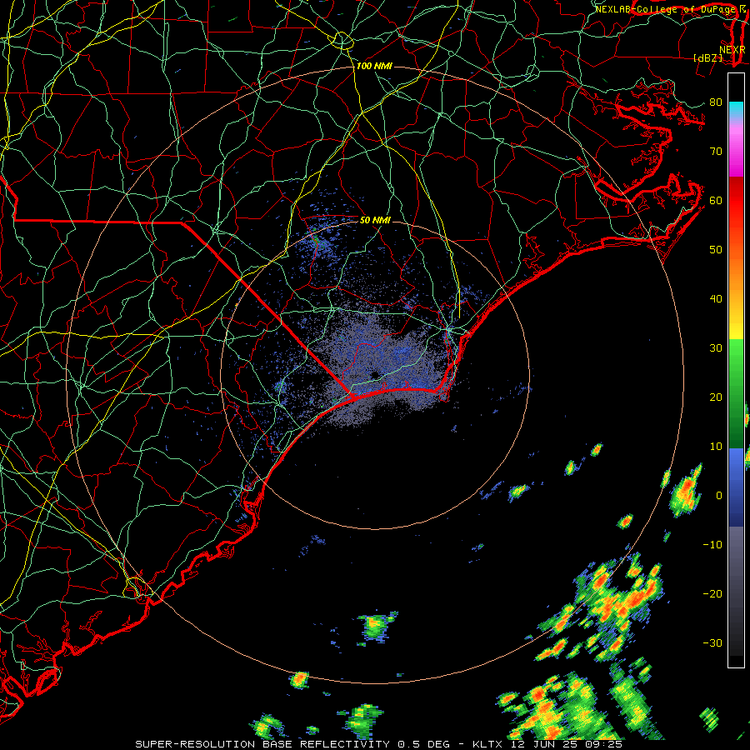The image size is (750, 750).
Task: Select the 30 value on the dBZ scale
Action: tap(716, 348)
